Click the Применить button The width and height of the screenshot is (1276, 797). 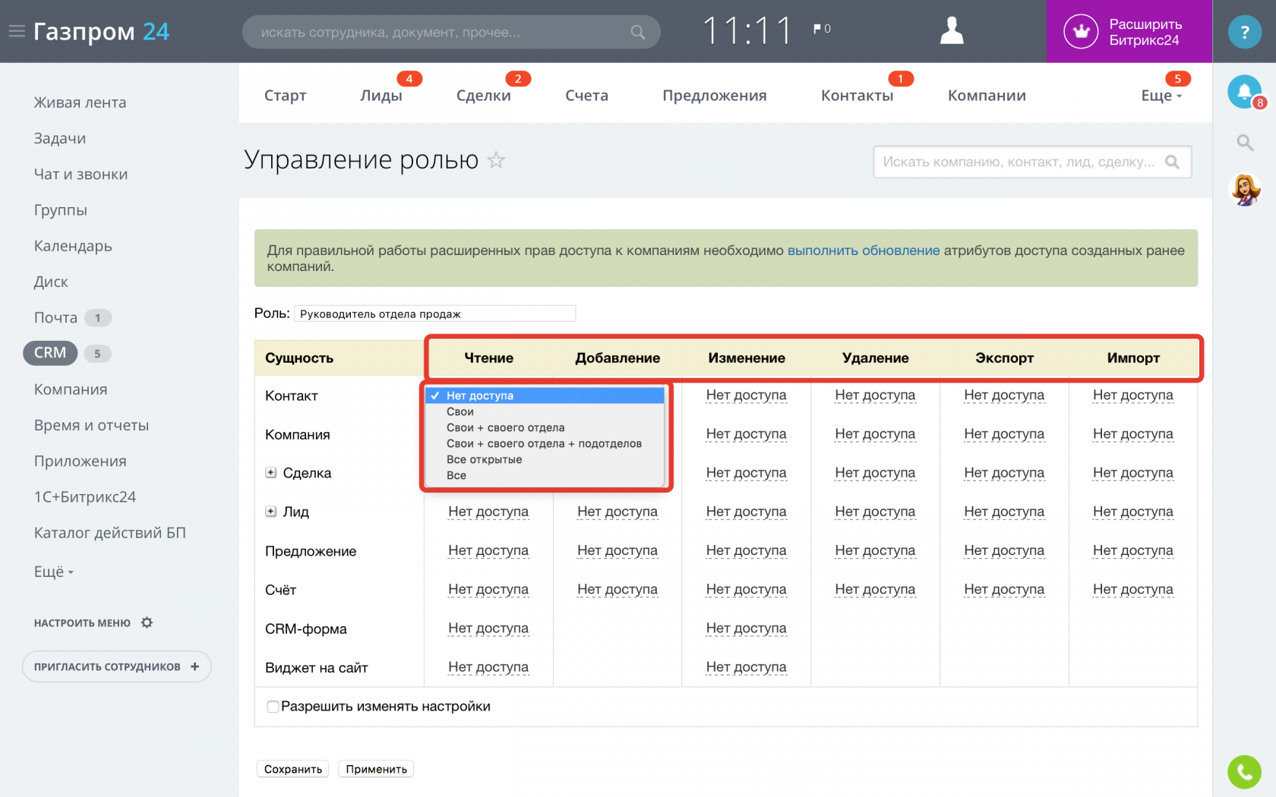pyautogui.click(x=376, y=769)
